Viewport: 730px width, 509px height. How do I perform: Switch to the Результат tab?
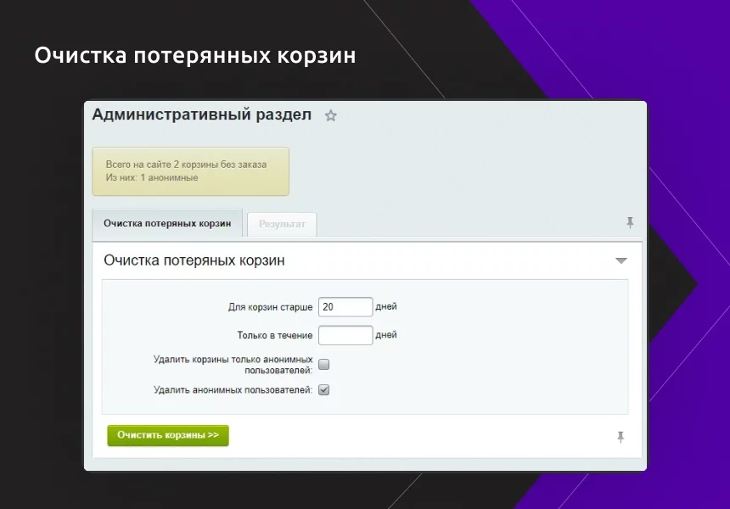point(282,224)
